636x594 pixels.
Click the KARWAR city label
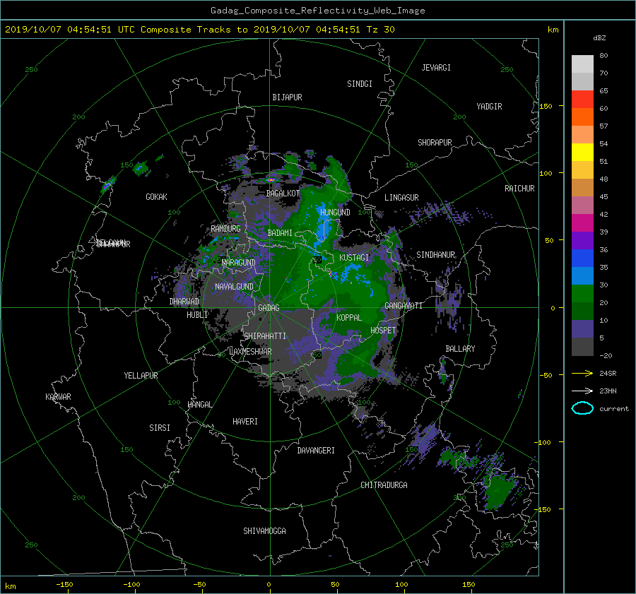58,396
